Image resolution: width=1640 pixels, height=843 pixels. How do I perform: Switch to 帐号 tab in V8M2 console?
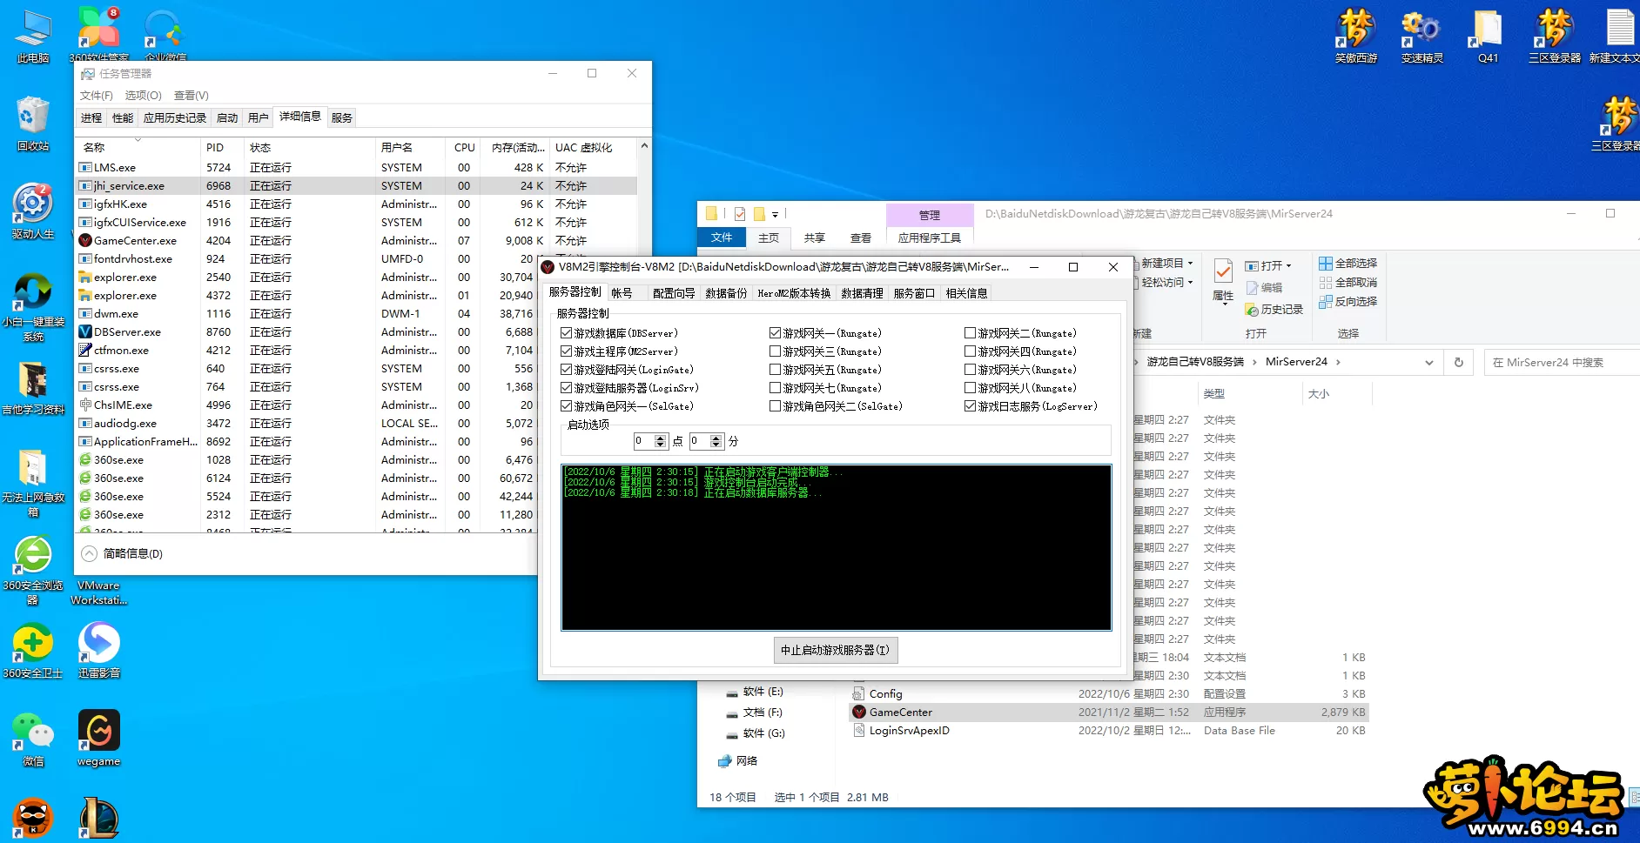[x=622, y=293]
